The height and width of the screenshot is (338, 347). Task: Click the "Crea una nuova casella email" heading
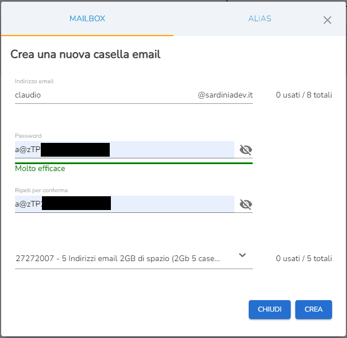[85, 55]
